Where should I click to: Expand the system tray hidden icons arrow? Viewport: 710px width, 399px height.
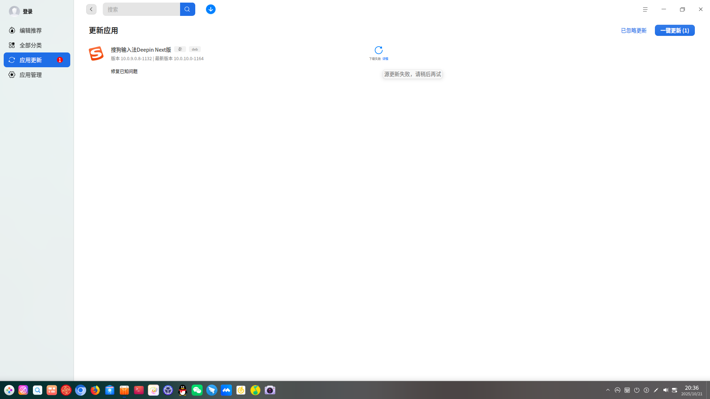click(608, 390)
